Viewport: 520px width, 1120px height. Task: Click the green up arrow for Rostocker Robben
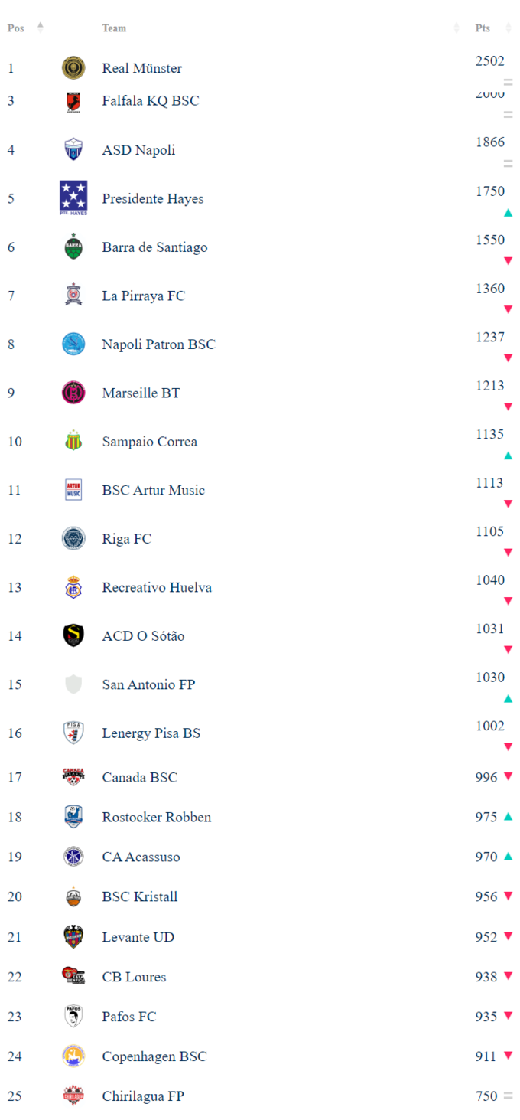[508, 817]
